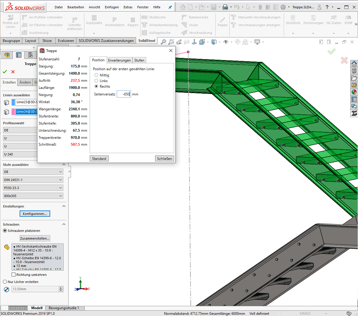
Task: Open the DE dropdown under Stufe auswählen
Action: click(x=33, y=172)
